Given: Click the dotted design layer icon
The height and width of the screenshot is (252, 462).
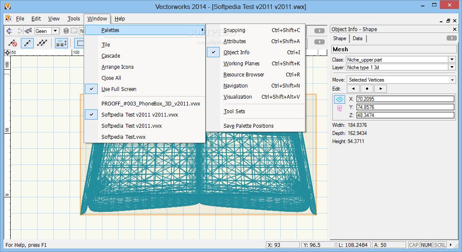Looking at the screenshot, I should 74,31.
